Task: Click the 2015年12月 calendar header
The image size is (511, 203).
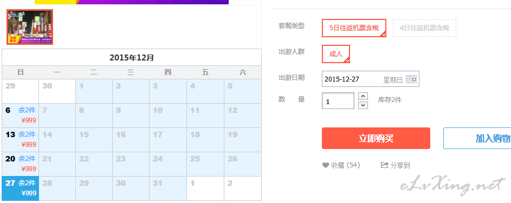Action: click(x=132, y=58)
